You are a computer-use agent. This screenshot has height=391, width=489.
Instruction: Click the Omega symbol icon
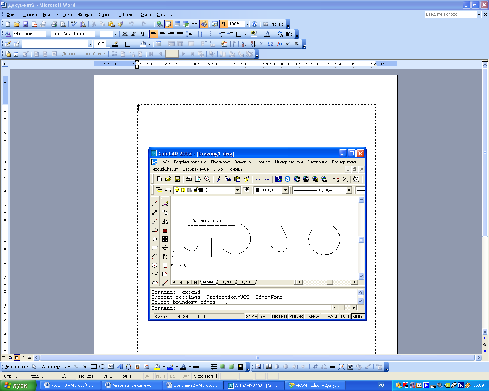(270, 44)
